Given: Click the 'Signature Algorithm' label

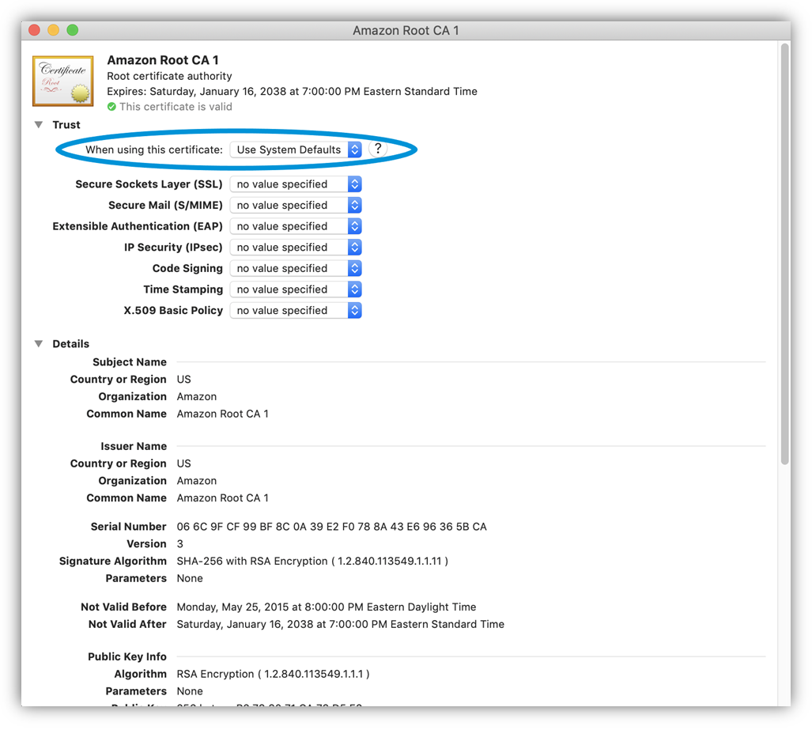Looking at the screenshot, I should coord(113,561).
